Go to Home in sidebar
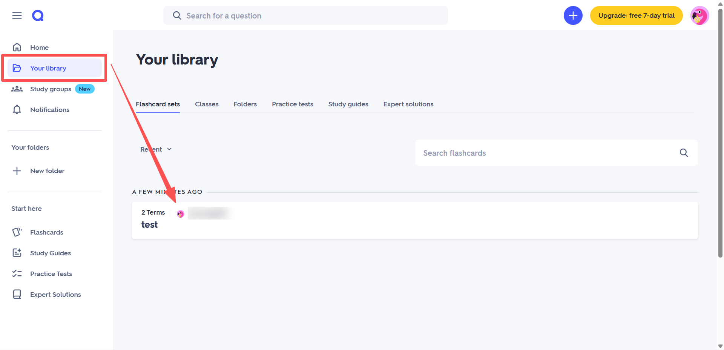 pyautogui.click(x=55, y=48)
